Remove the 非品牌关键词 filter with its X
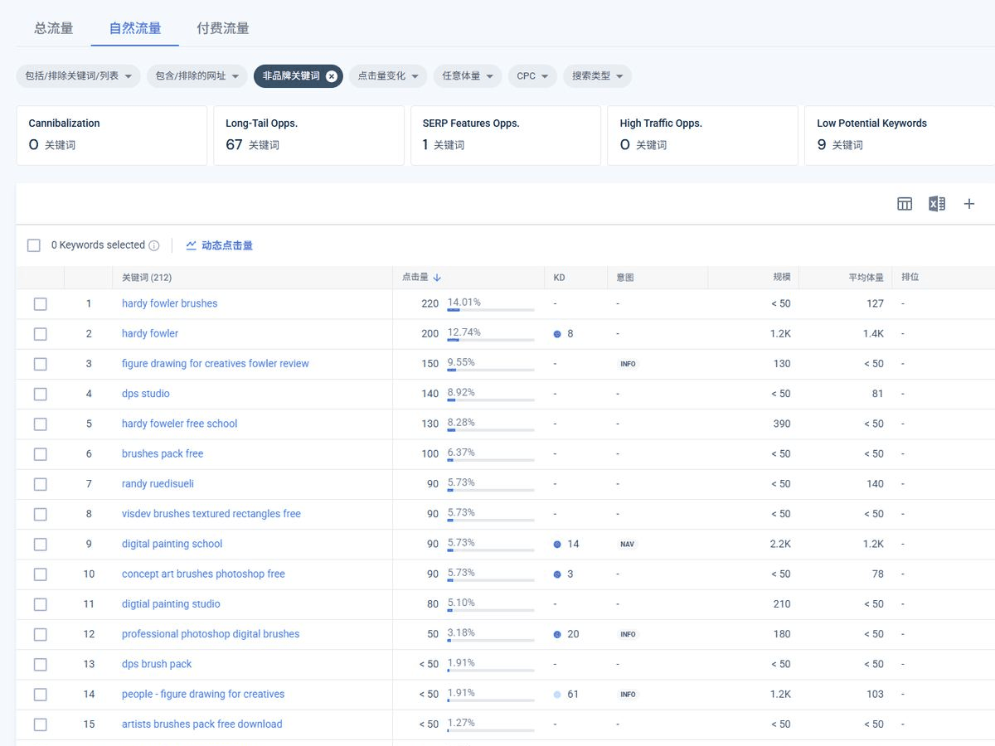Viewport: 995px width, 746px height. [x=332, y=76]
